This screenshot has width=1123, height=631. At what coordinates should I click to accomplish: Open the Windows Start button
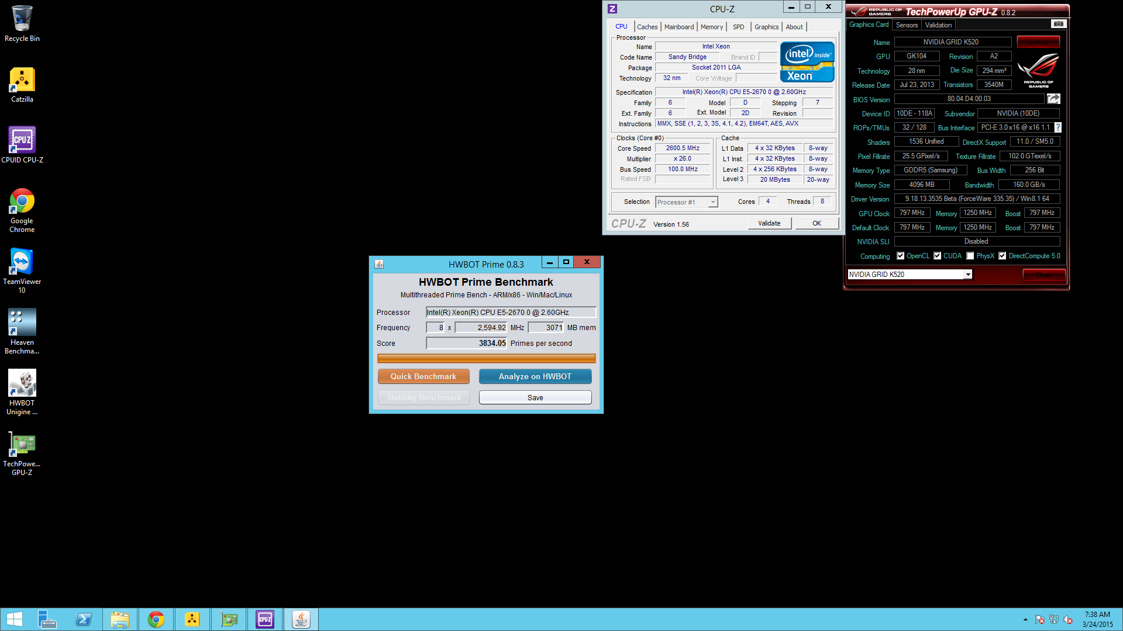14,619
